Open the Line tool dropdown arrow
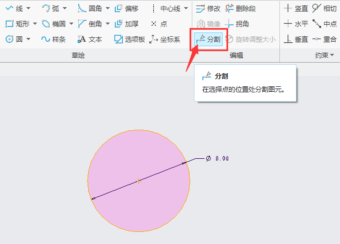Screen dimensions: 340x244 29,9
